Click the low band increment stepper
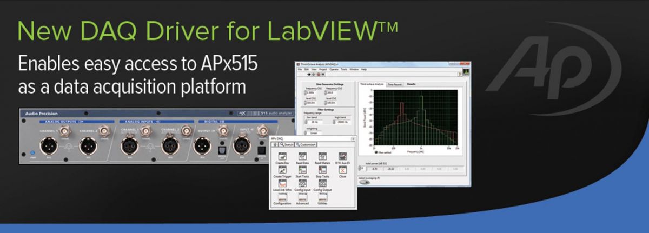Screen dimensions: 649x233 coord(306,121)
